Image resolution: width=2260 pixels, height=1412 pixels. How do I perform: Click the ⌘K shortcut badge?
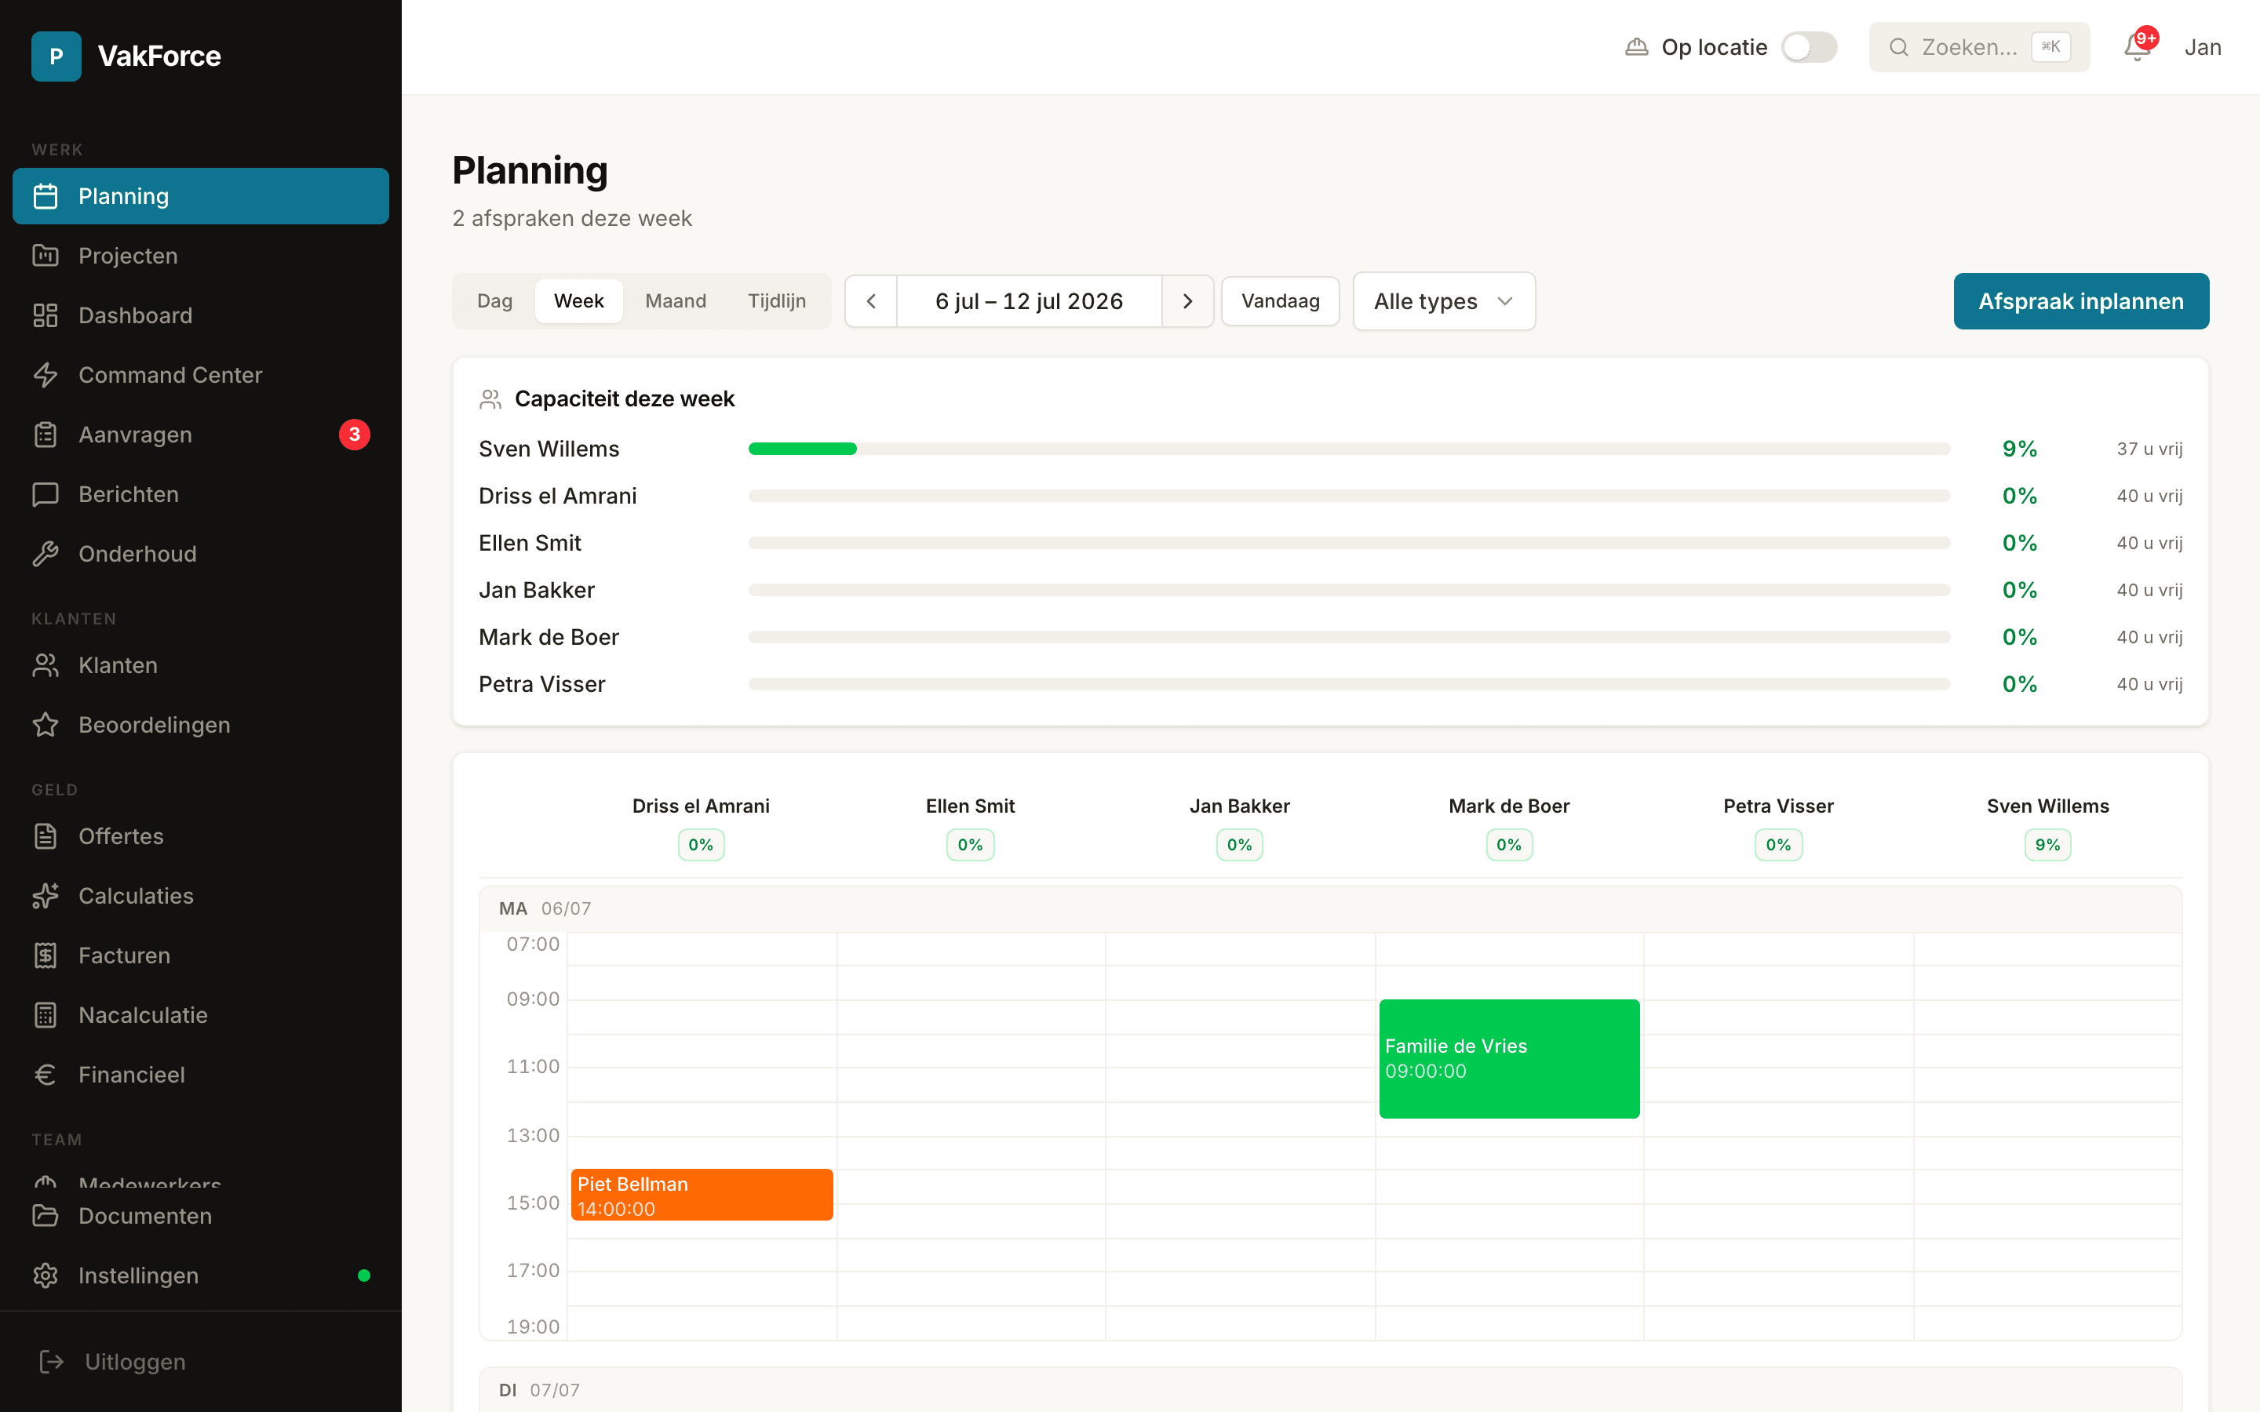pos(2050,47)
